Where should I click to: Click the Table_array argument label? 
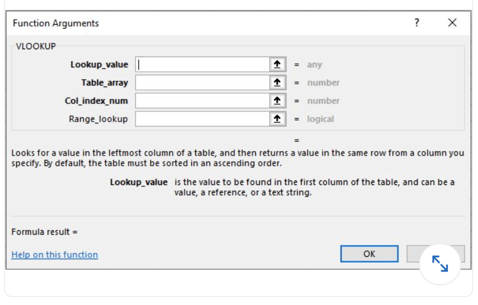tap(105, 83)
